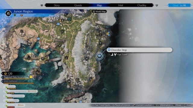
Task: Click the red Protorelic progress bar
Action: point(11,107)
